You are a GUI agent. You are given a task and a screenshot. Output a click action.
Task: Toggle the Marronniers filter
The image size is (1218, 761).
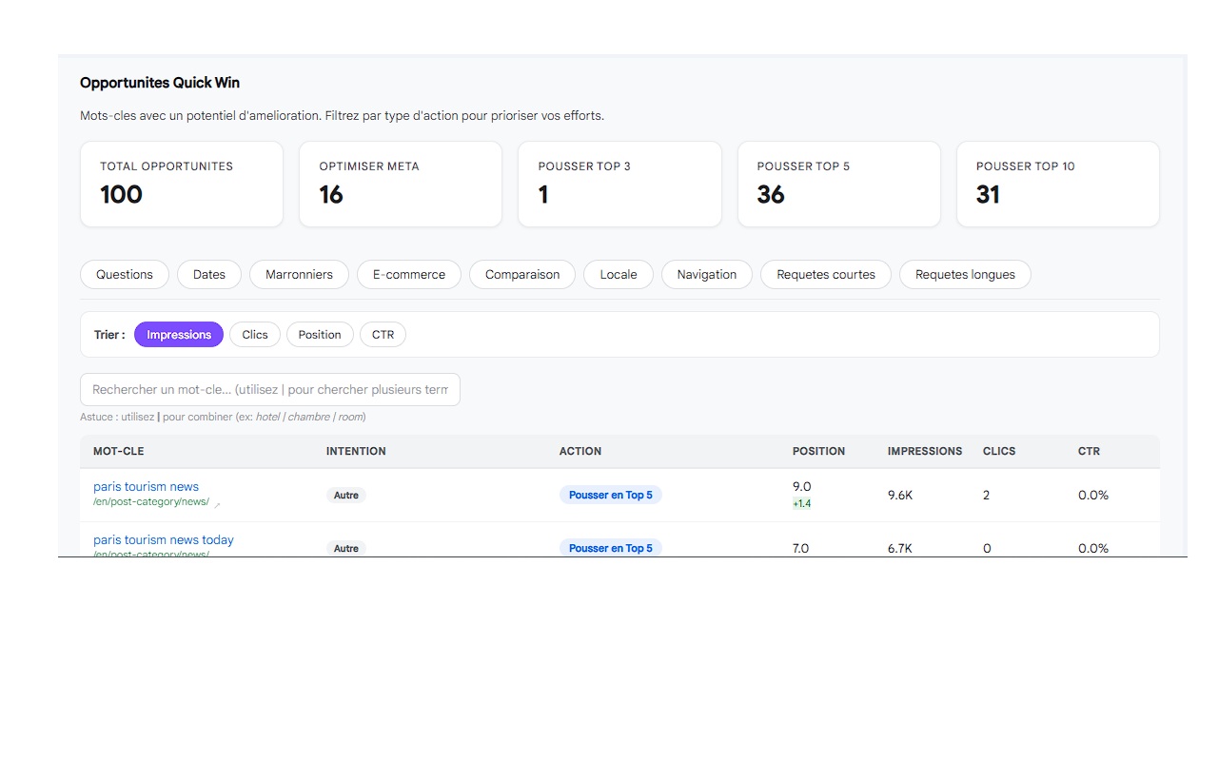point(299,274)
